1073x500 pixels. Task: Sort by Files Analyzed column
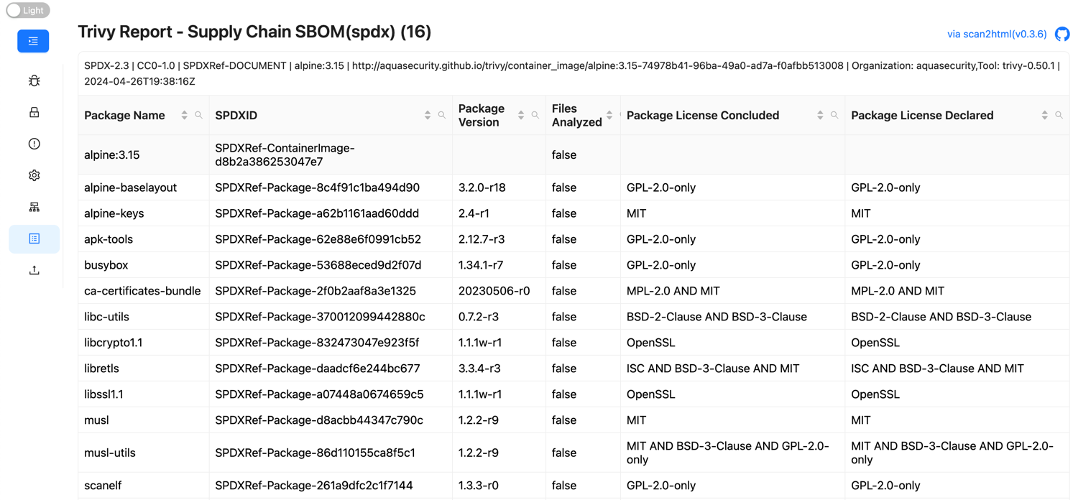pos(609,115)
